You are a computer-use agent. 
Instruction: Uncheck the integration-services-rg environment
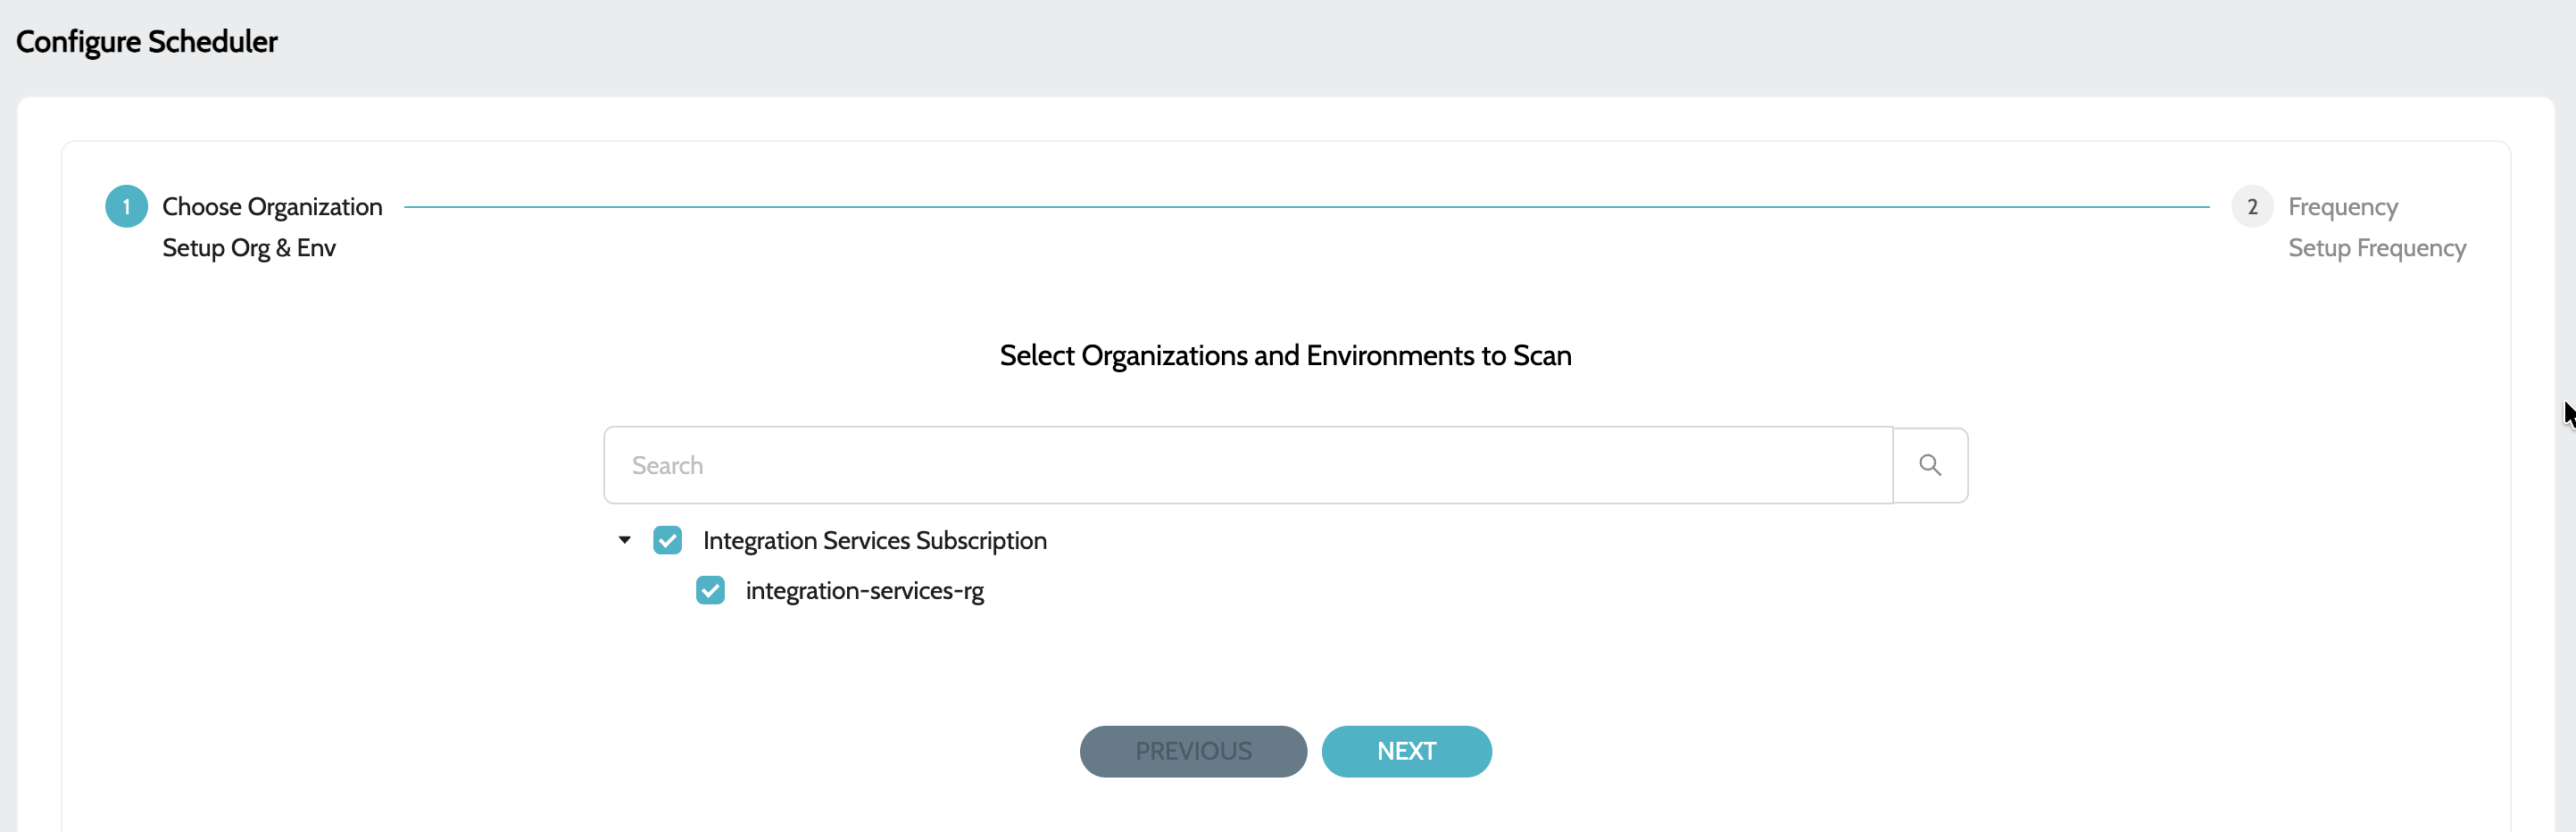(x=710, y=590)
